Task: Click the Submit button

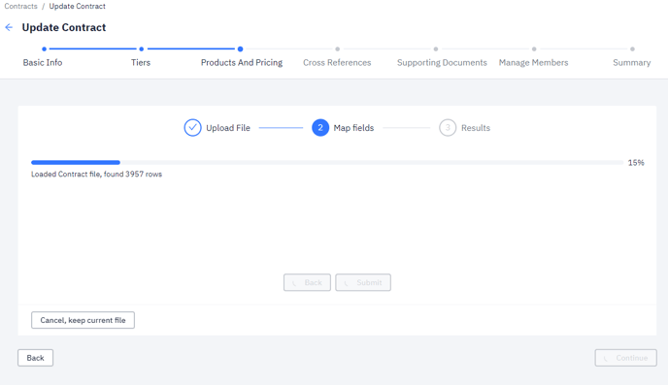Action: click(363, 282)
